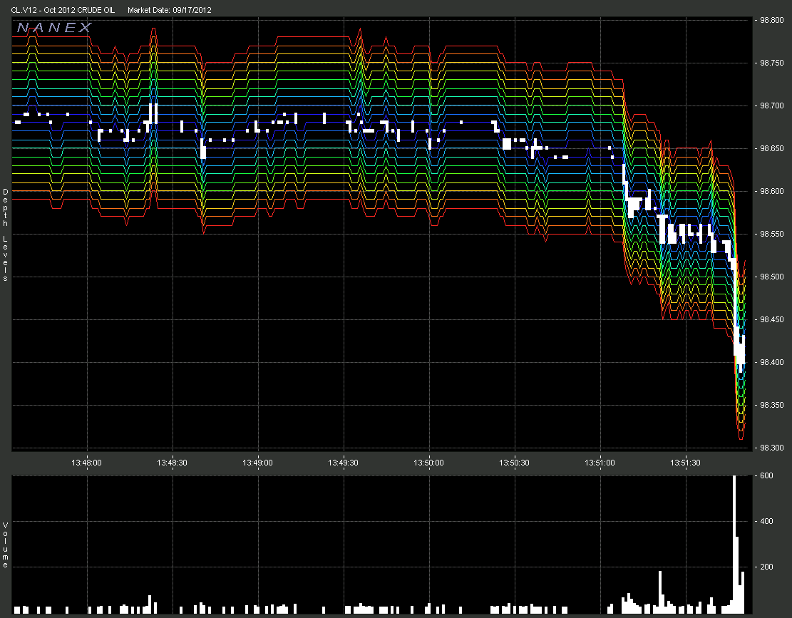The image size is (792, 618).
Task: Select the 13:48:00 time axis label
Action: 87,462
